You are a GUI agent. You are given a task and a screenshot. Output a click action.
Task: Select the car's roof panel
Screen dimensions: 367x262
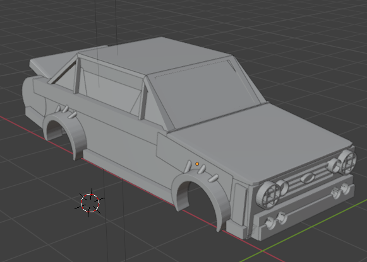(155, 55)
